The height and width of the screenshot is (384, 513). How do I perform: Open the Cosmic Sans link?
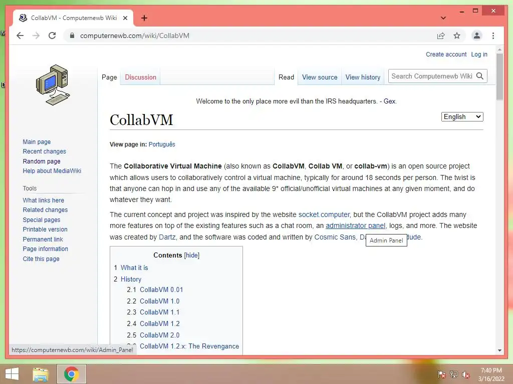coord(335,237)
